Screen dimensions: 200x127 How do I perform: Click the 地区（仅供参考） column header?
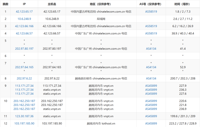tap(101, 4)
